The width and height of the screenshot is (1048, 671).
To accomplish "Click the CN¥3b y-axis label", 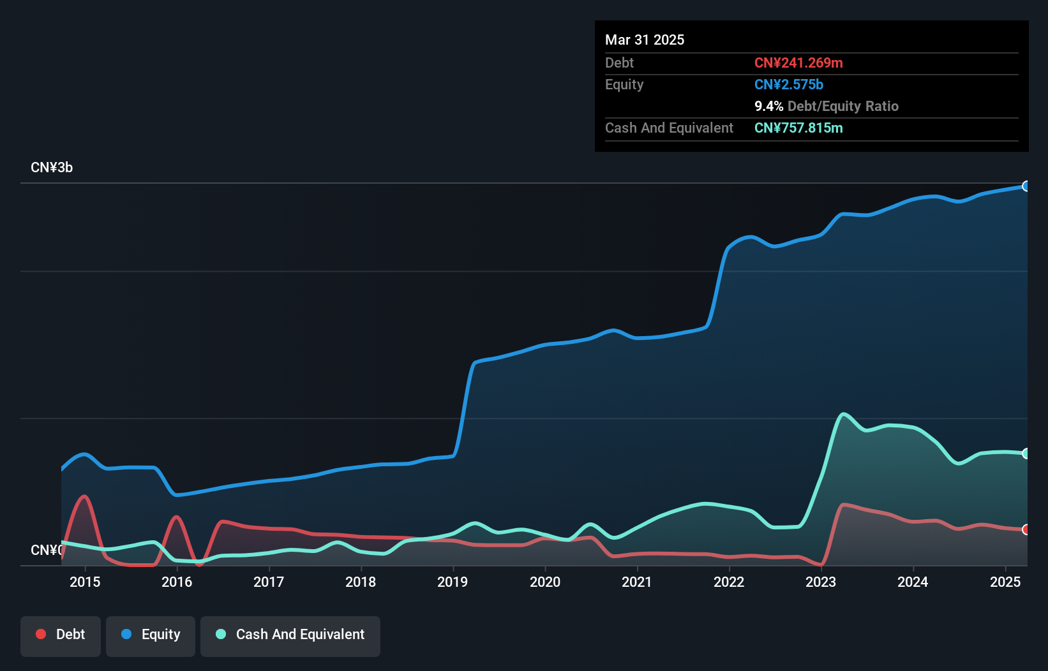I will 52,168.
